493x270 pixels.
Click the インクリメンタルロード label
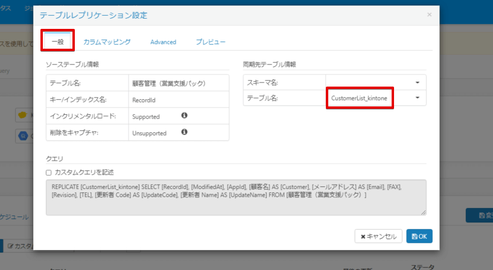pos(83,116)
